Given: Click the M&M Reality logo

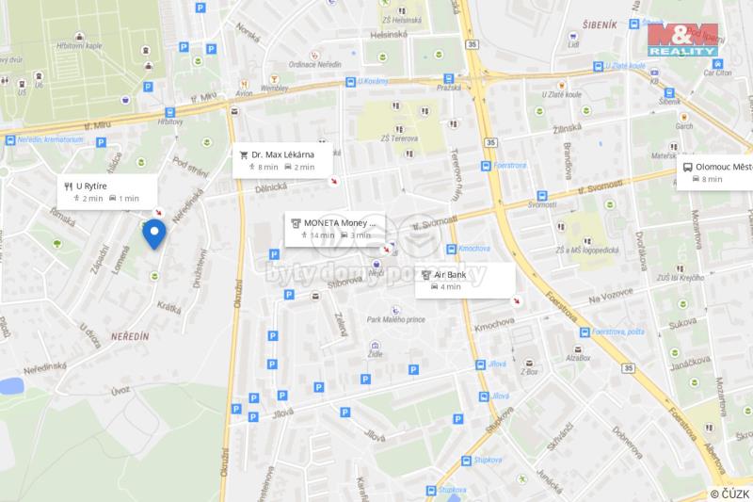Looking at the screenshot, I should [x=682, y=40].
